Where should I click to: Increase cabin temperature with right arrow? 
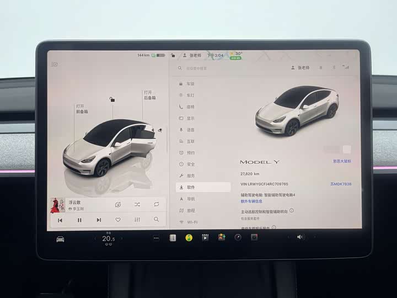121,238
